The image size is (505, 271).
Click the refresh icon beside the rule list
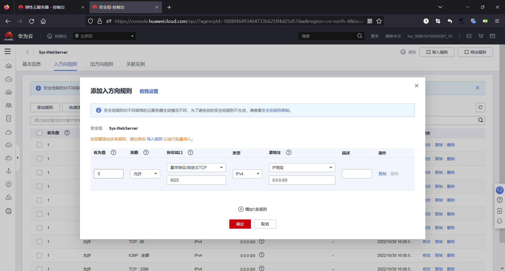[480, 107]
